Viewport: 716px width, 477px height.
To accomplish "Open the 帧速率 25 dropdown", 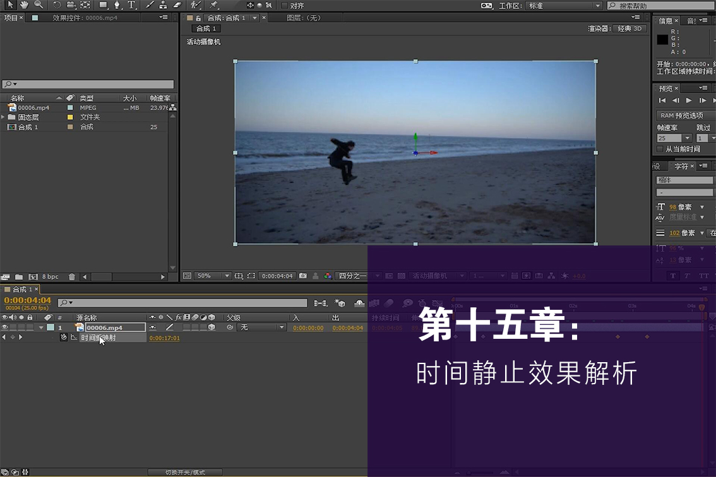I will (x=674, y=138).
